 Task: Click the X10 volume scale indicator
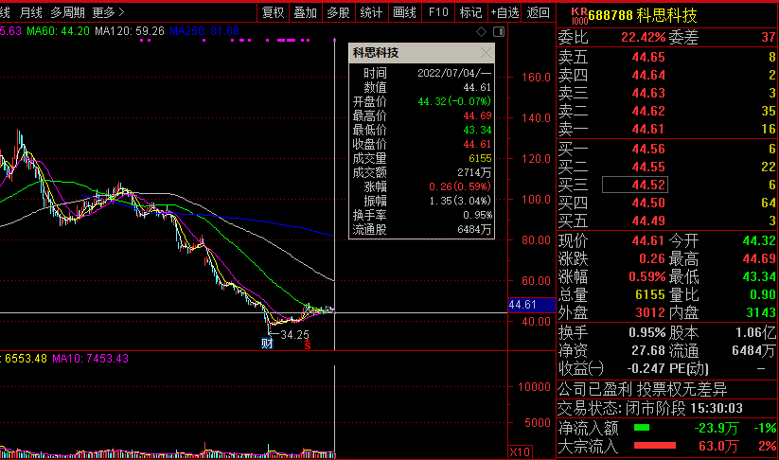[520, 451]
